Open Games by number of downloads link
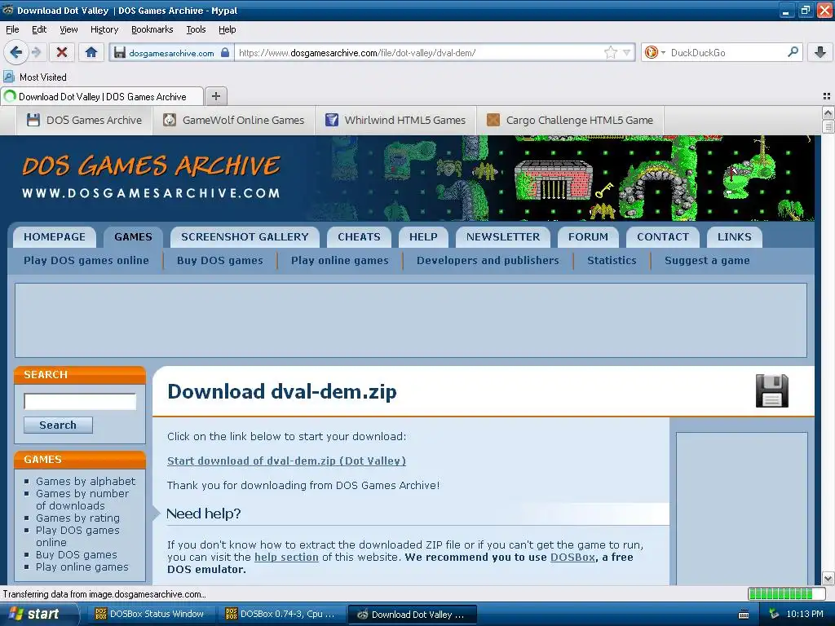Screen dimensions: 835x626 click(x=82, y=500)
